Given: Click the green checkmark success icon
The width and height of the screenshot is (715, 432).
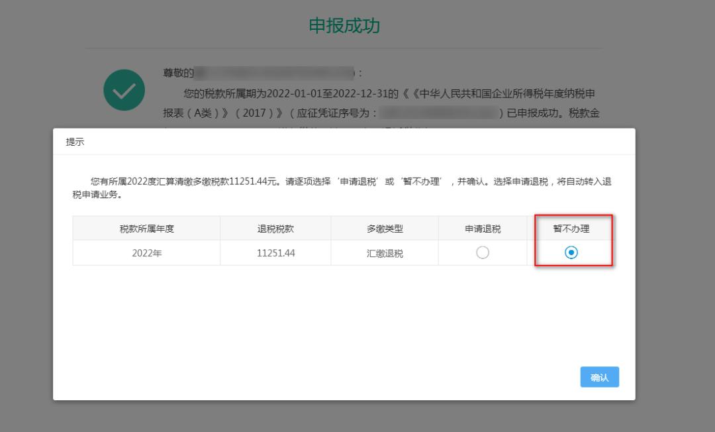Looking at the screenshot, I should 124,90.
